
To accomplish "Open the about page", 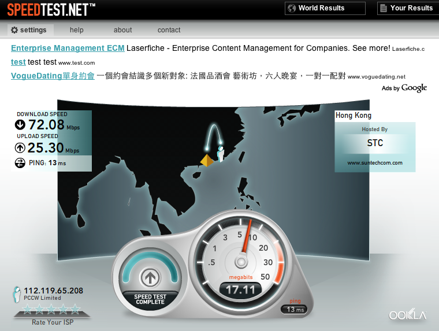I will pyautogui.click(x=122, y=30).
